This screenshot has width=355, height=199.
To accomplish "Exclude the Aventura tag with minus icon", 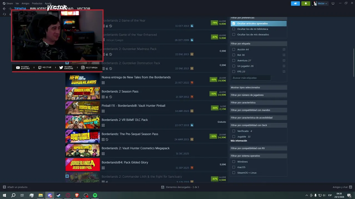I will [284, 61].
